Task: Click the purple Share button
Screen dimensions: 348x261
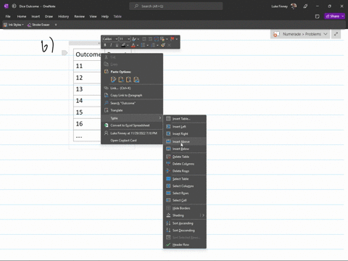Action: pyautogui.click(x=333, y=16)
